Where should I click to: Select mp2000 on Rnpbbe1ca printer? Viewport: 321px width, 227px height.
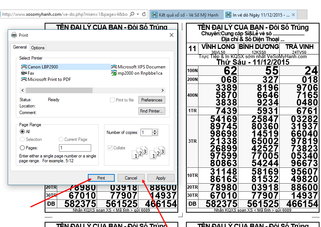point(137,73)
